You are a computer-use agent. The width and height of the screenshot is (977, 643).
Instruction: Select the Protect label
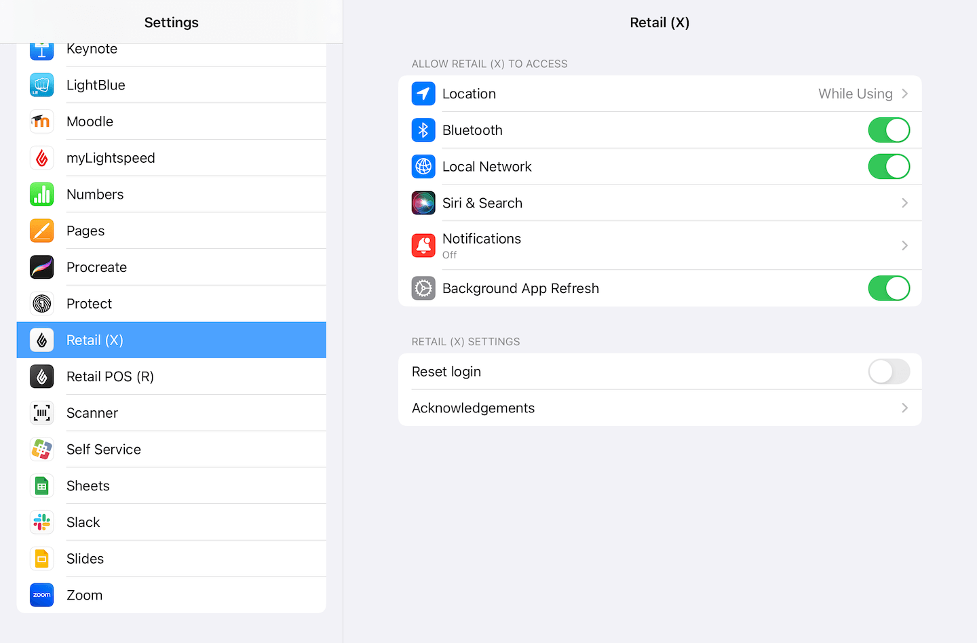(89, 304)
